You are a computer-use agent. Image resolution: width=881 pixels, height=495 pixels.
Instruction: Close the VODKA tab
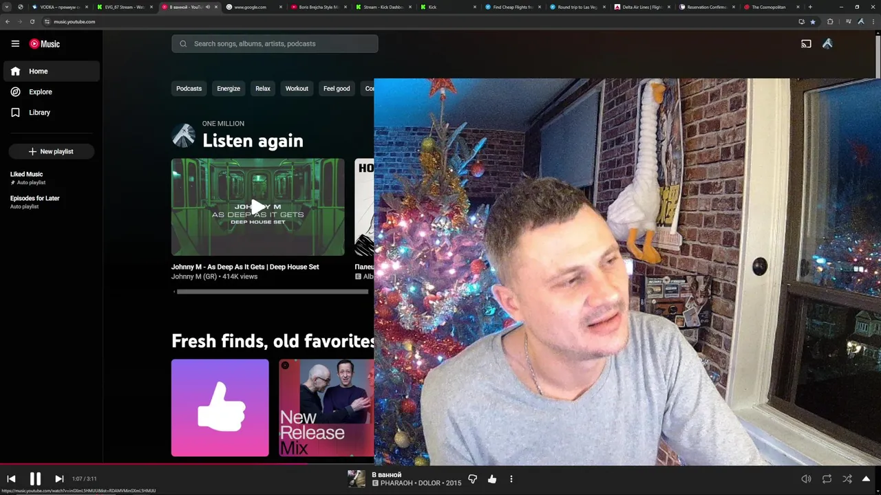coord(87,7)
